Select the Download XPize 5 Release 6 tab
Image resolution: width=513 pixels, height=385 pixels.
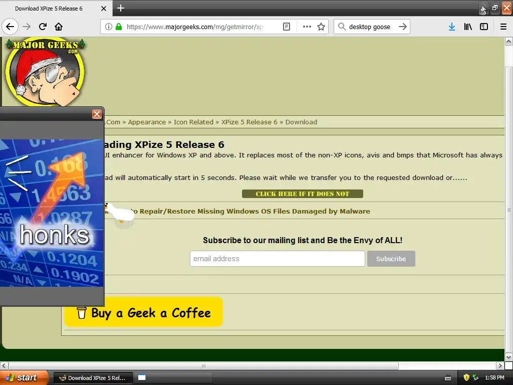coord(49,9)
